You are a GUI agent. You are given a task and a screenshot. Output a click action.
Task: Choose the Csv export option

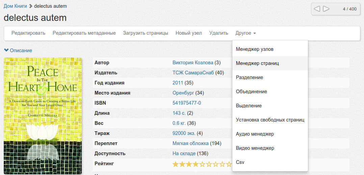point(240,162)
